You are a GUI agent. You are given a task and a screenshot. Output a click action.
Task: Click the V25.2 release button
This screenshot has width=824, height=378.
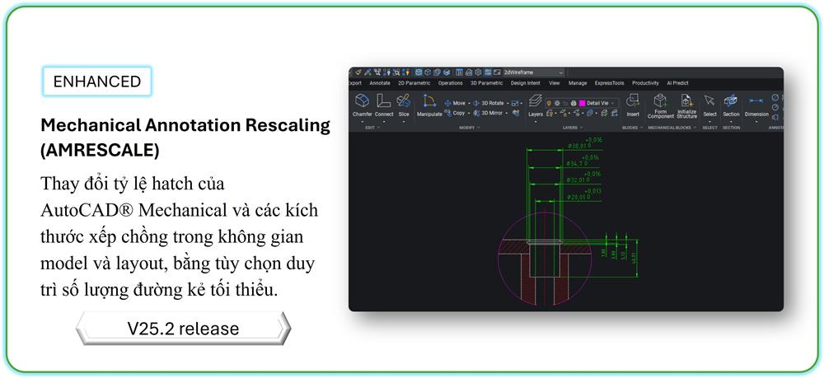click(183, 329)
